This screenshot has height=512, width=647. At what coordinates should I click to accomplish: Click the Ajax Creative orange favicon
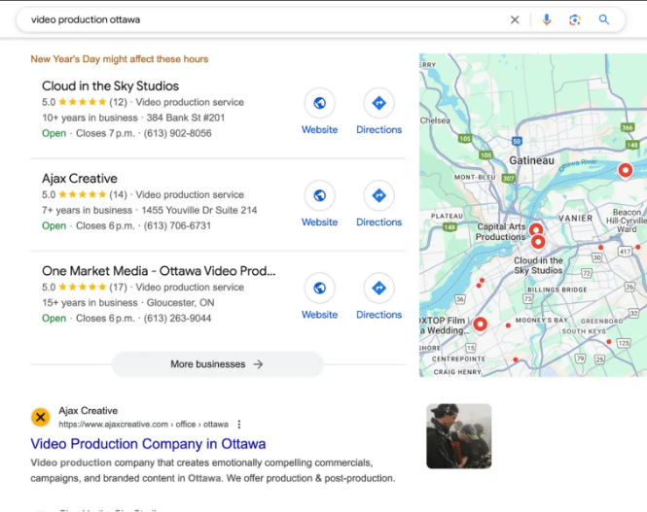[41, 417]
